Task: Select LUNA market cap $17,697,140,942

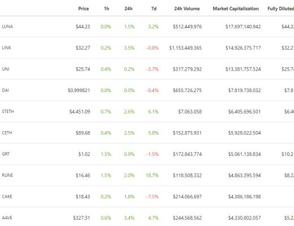Action: pyautogui.click(x=243, y=27)
